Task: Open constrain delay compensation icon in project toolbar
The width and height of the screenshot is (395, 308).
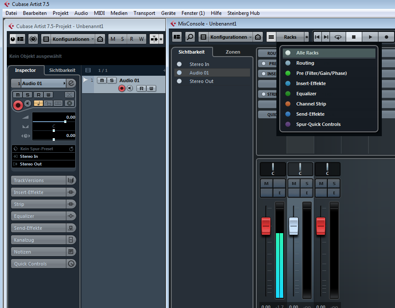Action: click(33, 39)
